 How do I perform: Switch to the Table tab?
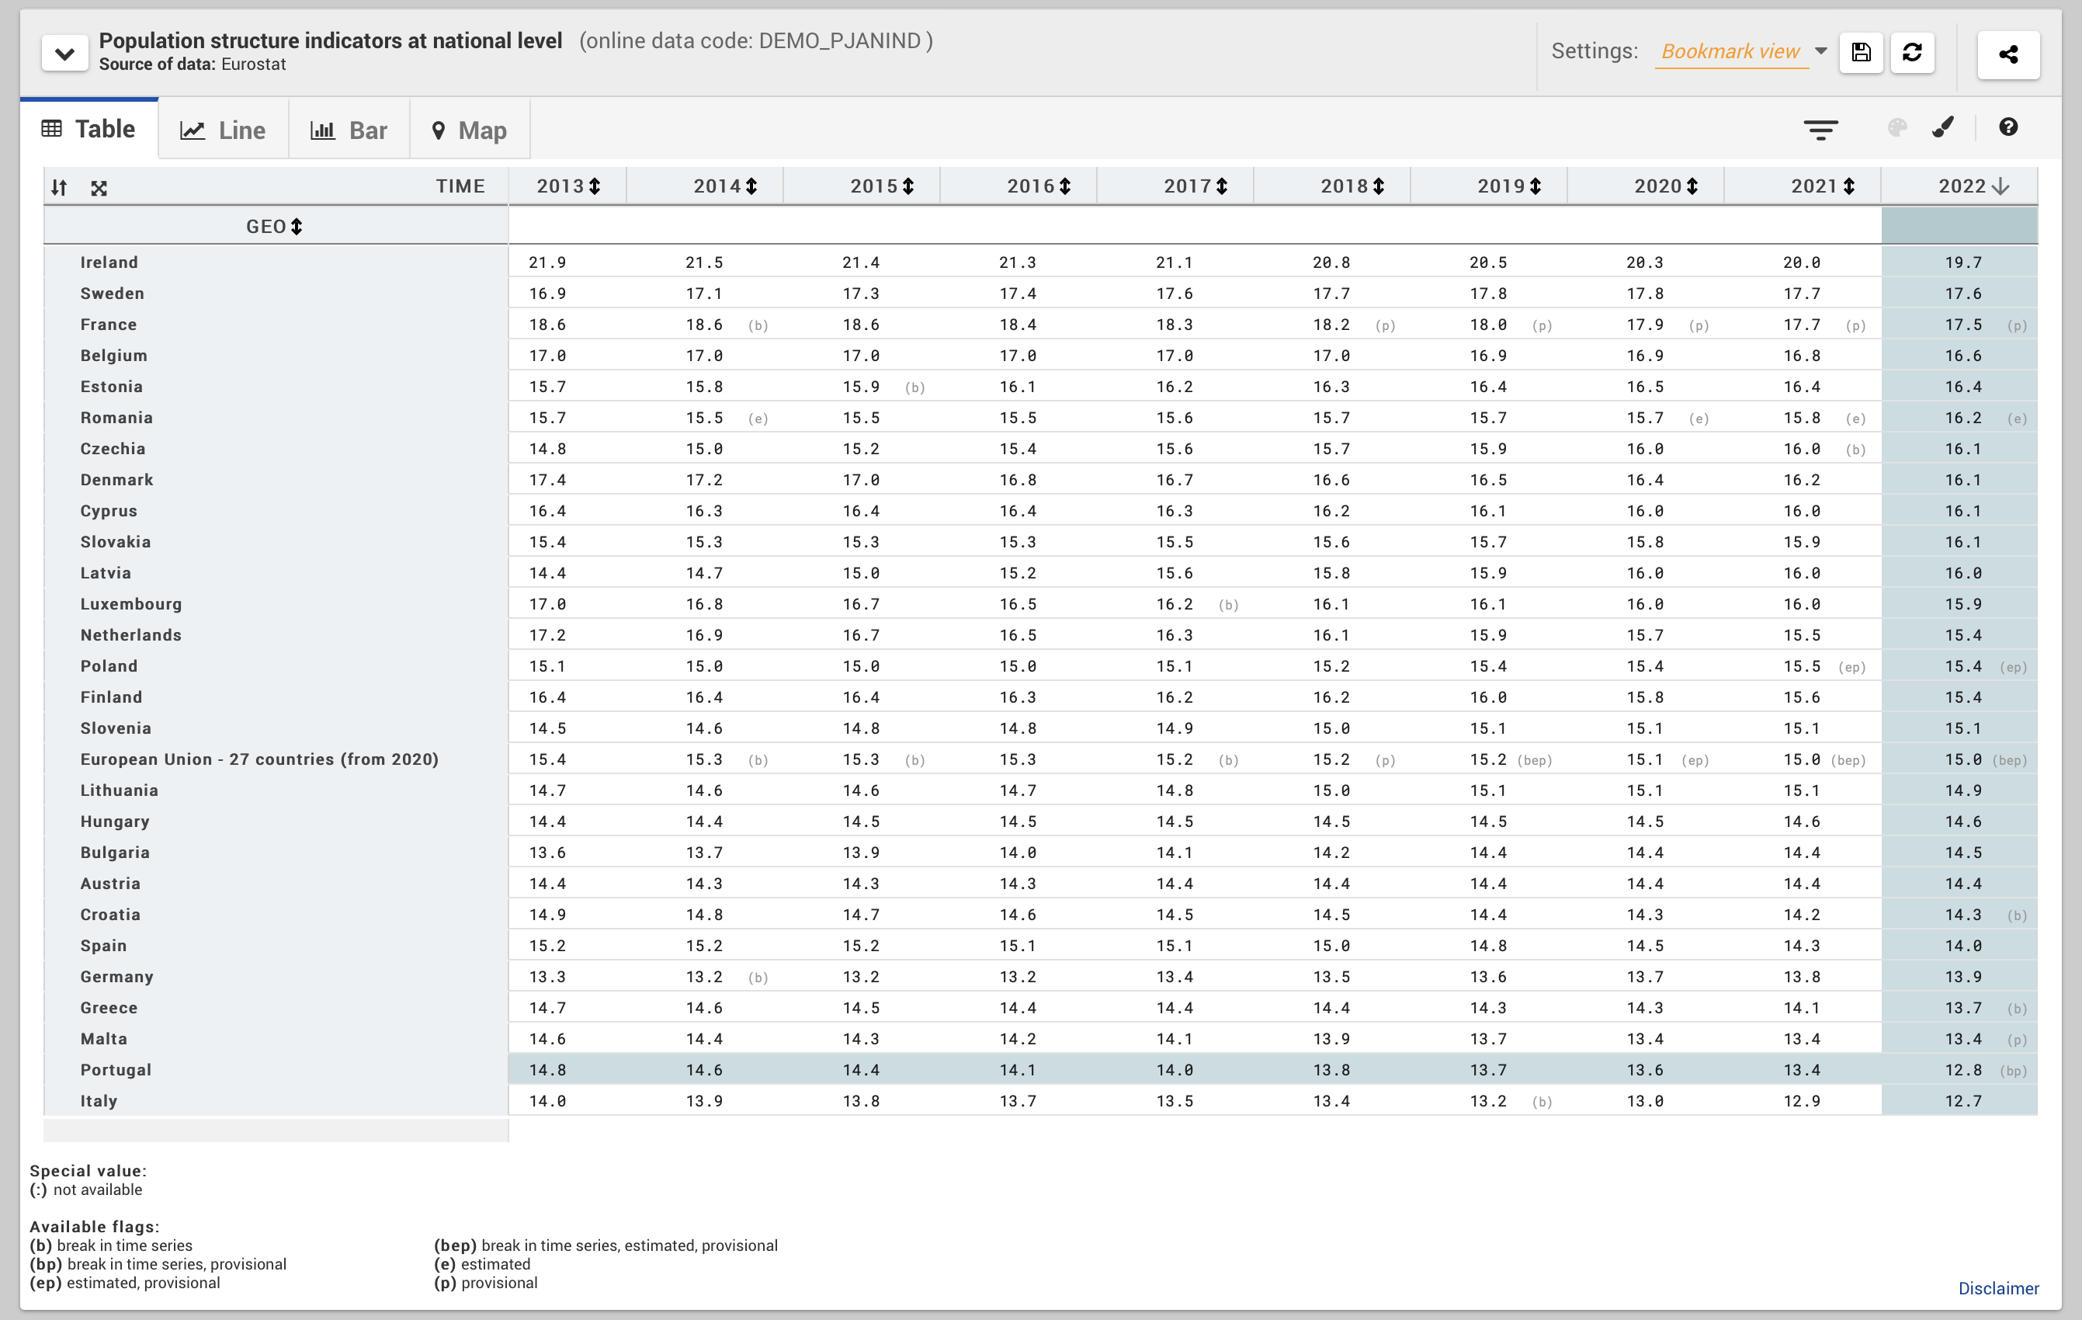[89, 129]
